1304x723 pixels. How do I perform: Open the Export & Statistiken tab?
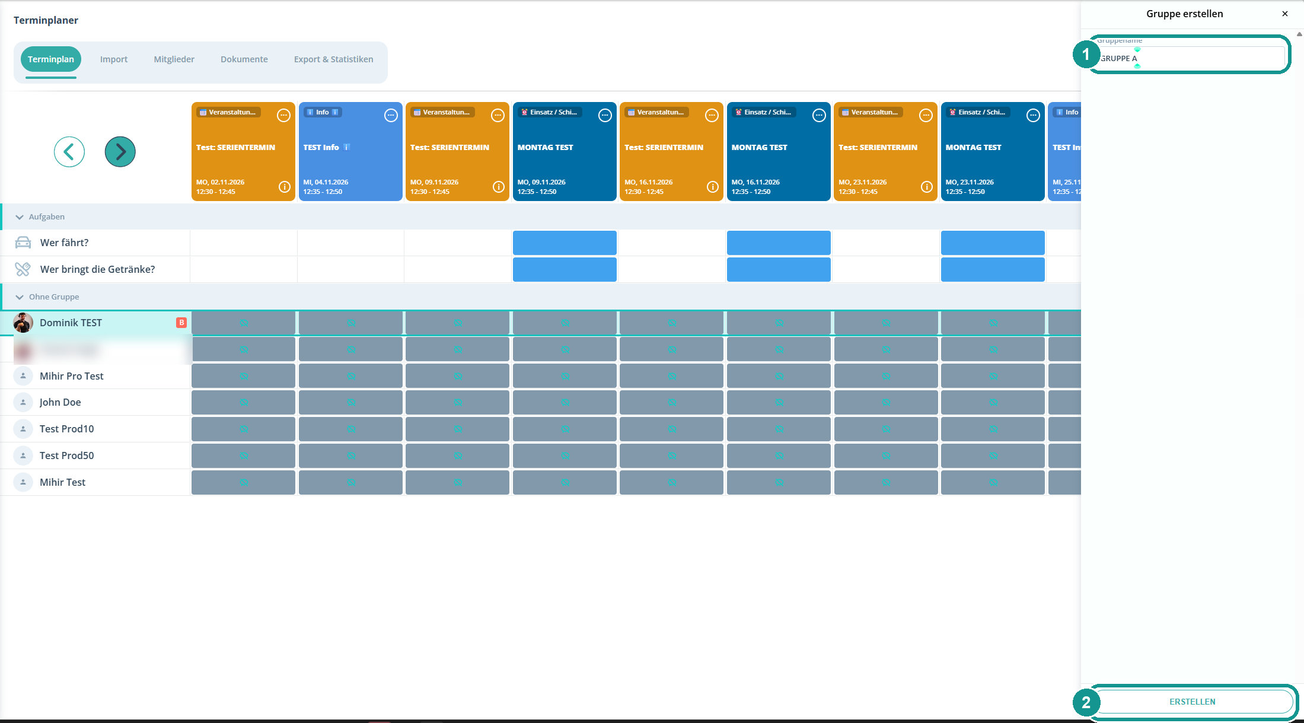[x=334, y=59]
